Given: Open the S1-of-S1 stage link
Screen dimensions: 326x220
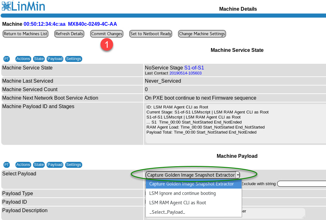Looking at the screenshot, I should (194, 68).
